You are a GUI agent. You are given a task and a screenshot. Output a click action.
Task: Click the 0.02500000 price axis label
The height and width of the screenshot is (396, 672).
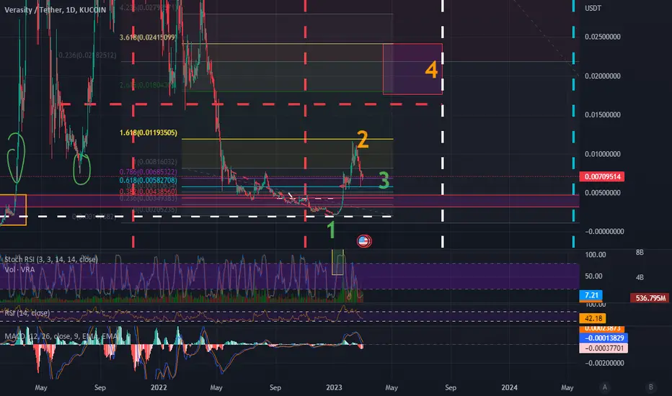[x=603, y=37]
